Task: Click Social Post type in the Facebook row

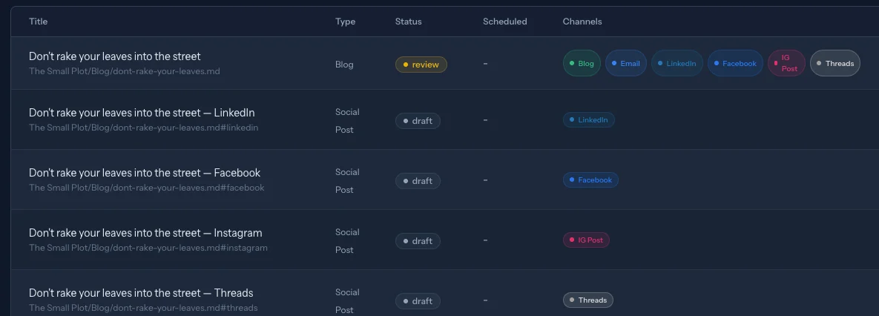Action: 347,180
